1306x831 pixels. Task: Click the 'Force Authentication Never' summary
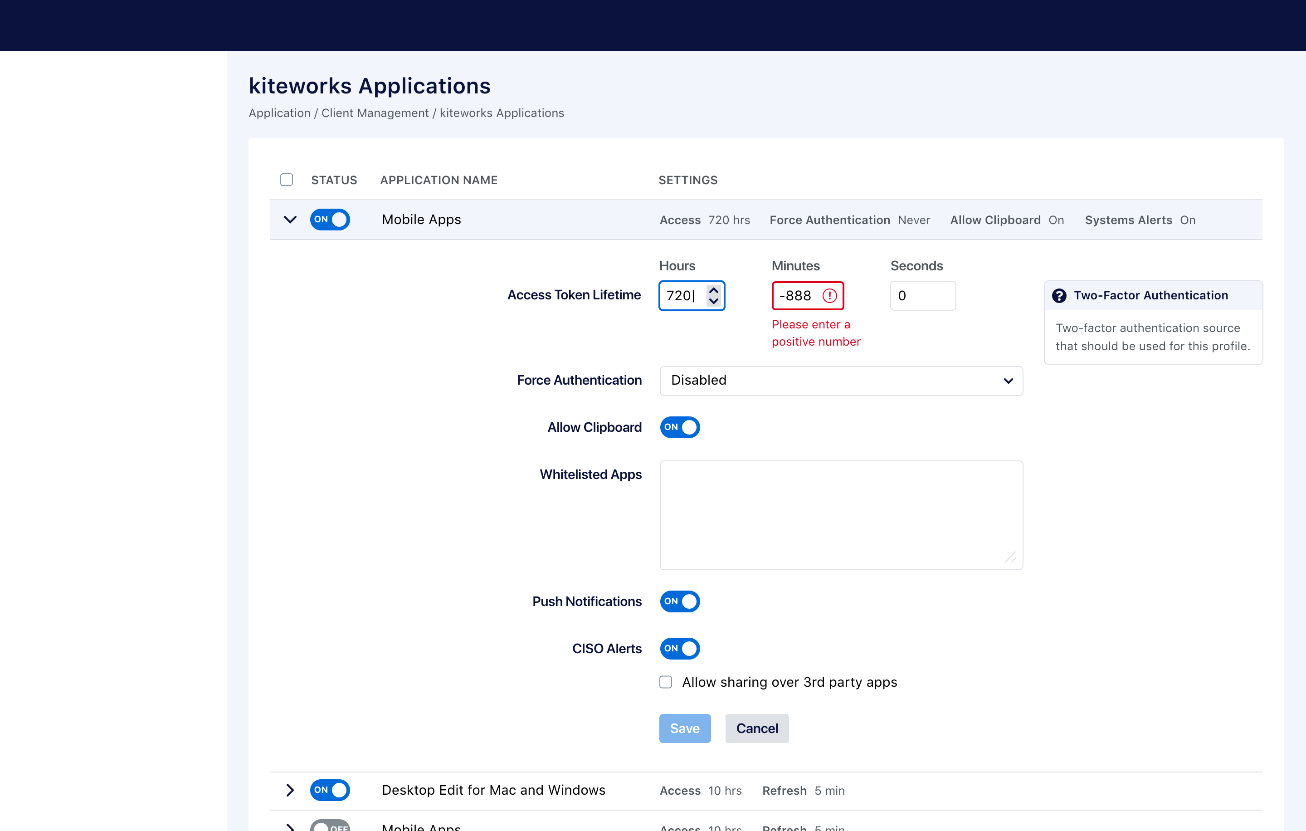click(x=850, y=220)
